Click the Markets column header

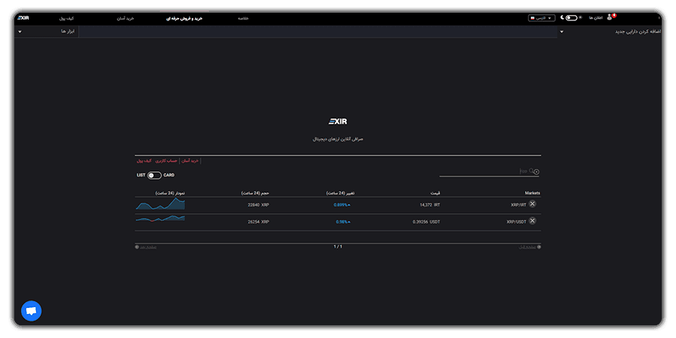(x=533, y=193)
